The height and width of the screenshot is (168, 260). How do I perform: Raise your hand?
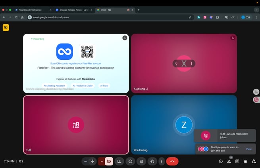click(x=152, y=161)
